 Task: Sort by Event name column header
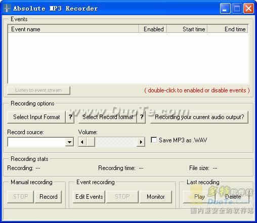(73, 29)
